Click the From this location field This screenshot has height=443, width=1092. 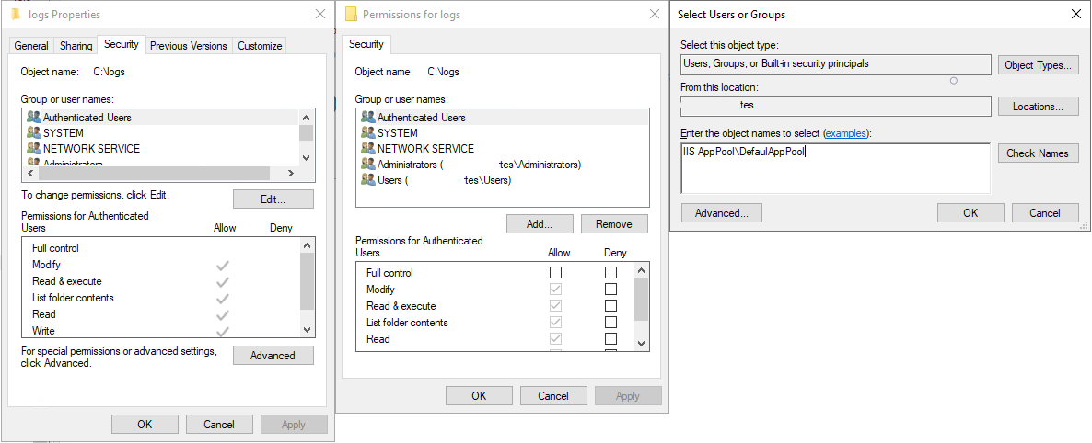click(x=836, y=106)
